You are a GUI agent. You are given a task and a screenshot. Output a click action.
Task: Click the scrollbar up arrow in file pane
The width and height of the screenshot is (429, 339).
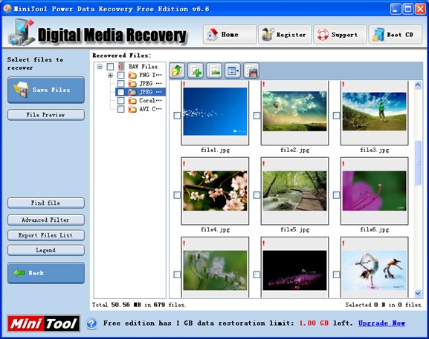click(x=418, y=85)
